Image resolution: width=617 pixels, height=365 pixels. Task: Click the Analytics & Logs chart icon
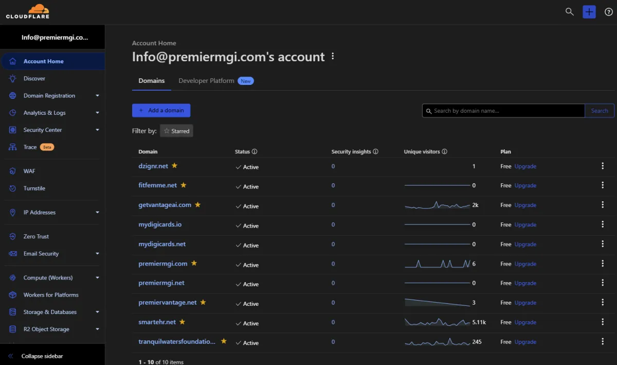(13, 113)
